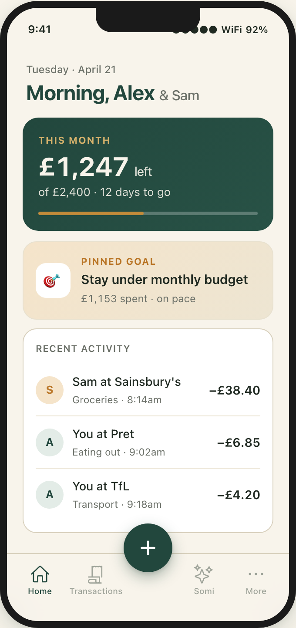Open the More options ellipsis icon

click(x=256, y=574)
